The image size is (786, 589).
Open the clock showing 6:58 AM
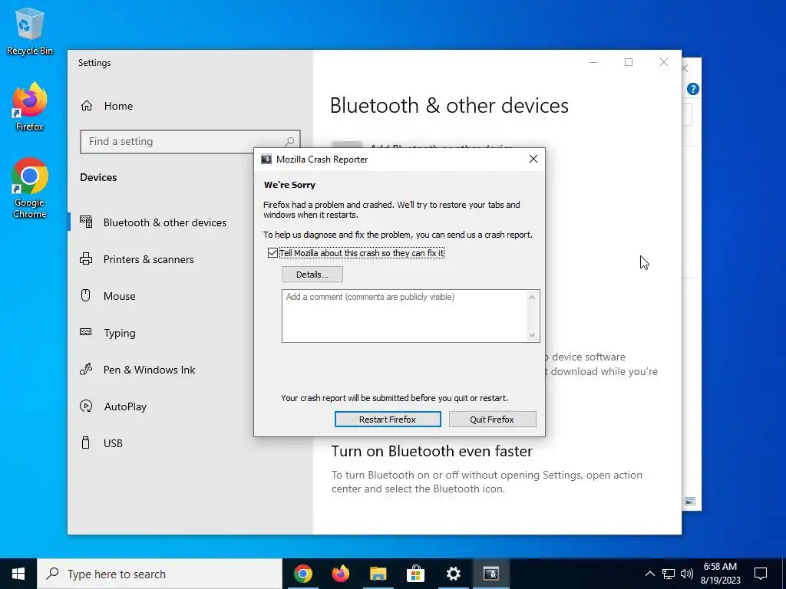click(720, 574)
